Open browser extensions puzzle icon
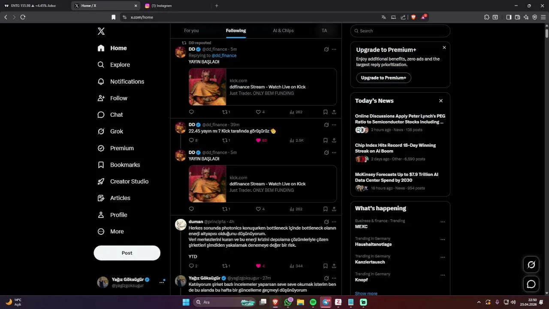Screen dimensions: 549x309 tap(486, 17)
